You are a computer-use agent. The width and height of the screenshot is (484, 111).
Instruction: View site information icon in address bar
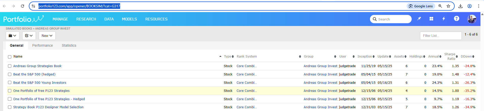[x=33, y=6]
